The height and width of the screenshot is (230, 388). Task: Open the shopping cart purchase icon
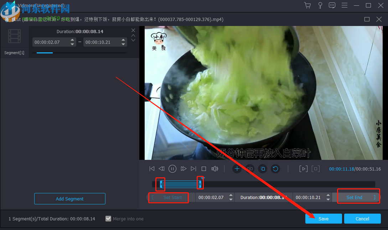[x=307, y=5]
